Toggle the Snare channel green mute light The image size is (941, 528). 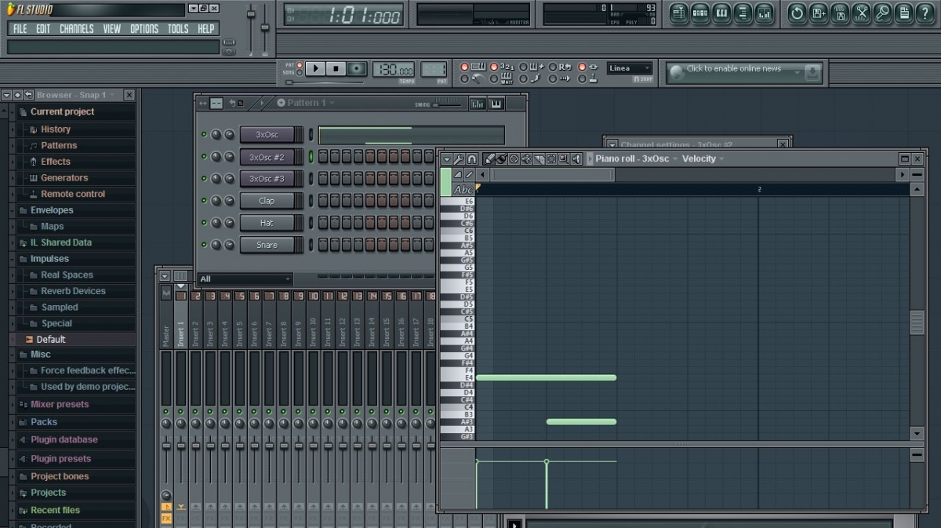(x=204, y=245)
